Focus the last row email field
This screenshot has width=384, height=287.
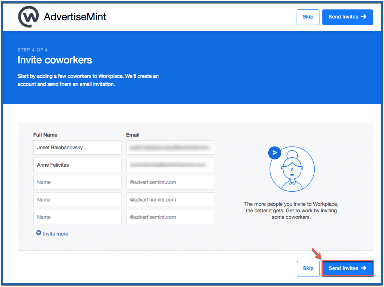pos(170,217)
